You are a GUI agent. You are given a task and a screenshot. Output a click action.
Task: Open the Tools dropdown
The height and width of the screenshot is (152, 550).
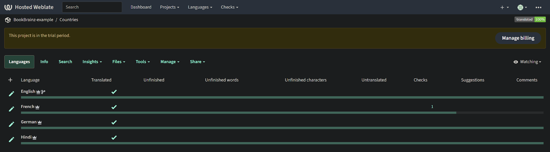click(x=143, y=62)
